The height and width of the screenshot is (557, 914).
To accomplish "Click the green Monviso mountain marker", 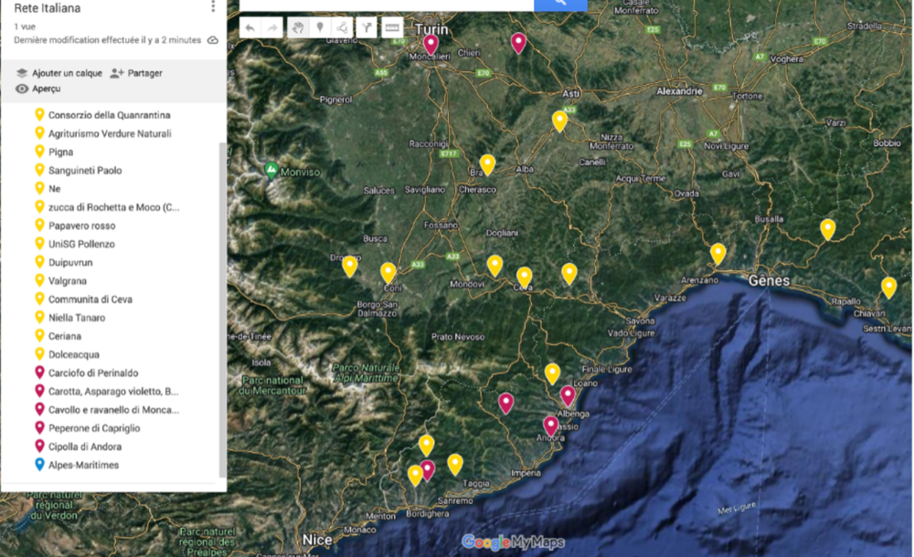I will click(271, 170).
